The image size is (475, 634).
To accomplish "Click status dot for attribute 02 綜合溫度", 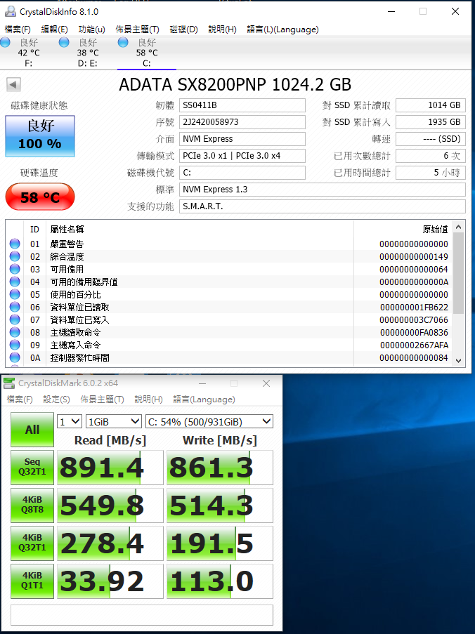I will click(x=15, y=256).
